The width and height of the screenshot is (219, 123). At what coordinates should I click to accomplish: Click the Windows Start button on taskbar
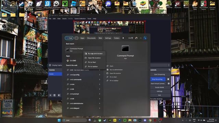59,120
